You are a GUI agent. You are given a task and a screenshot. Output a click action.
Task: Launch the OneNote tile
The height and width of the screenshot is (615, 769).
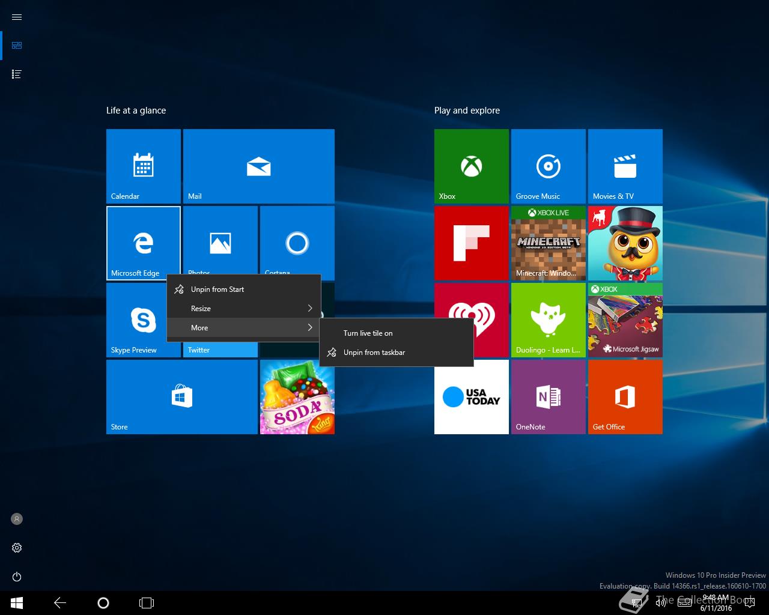click(x=549, y=397)
